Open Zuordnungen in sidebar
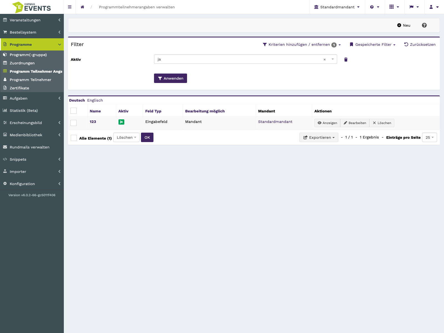 32,63
